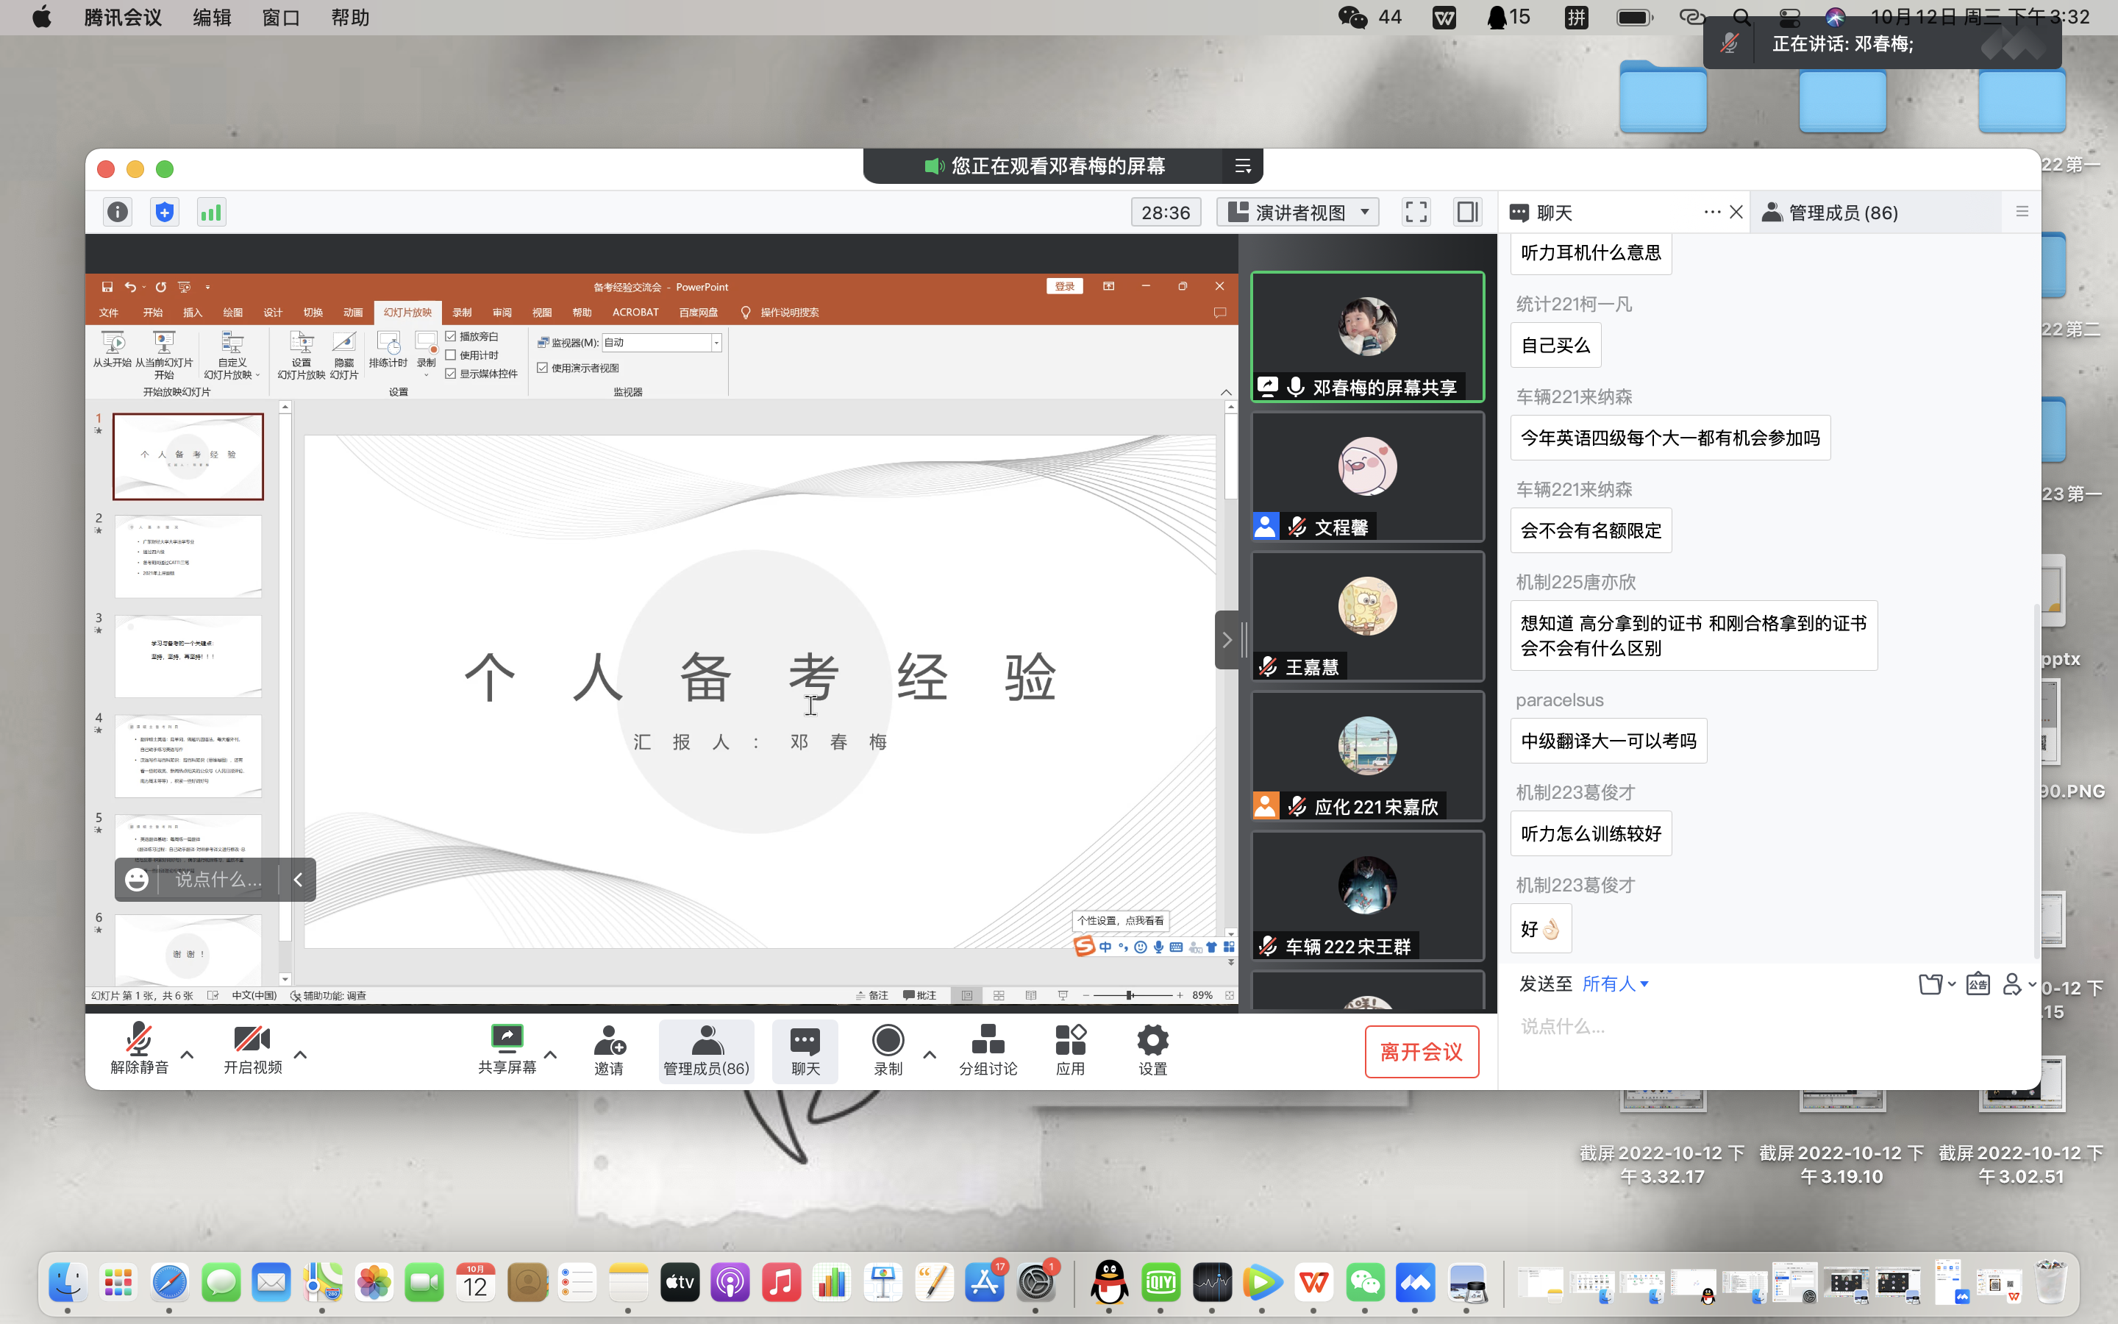
Task: Click the blue security shield icon
Action: pos(164,212)
